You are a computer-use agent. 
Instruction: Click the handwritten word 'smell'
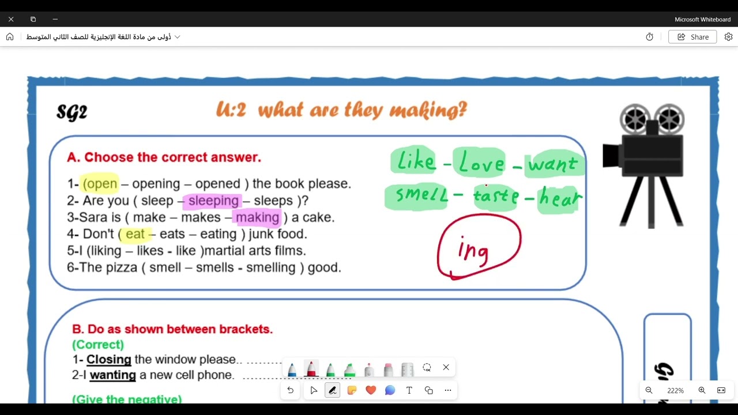(x=422, y=195)
